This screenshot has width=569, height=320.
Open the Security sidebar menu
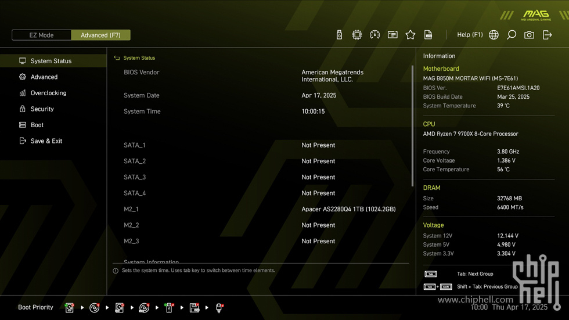53,109
